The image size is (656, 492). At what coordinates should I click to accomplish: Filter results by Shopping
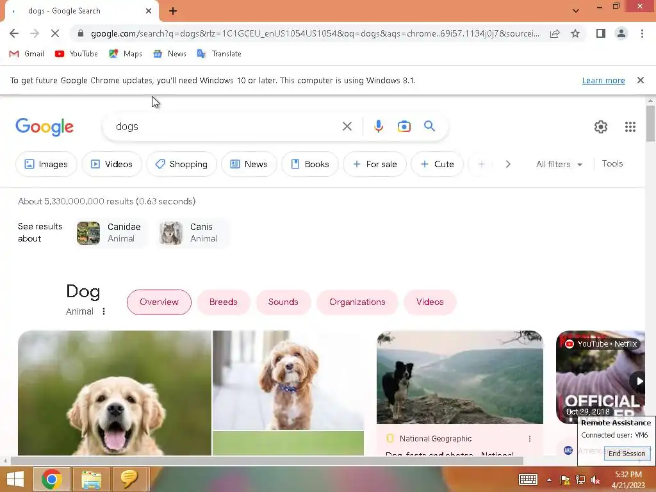point(181,164)
